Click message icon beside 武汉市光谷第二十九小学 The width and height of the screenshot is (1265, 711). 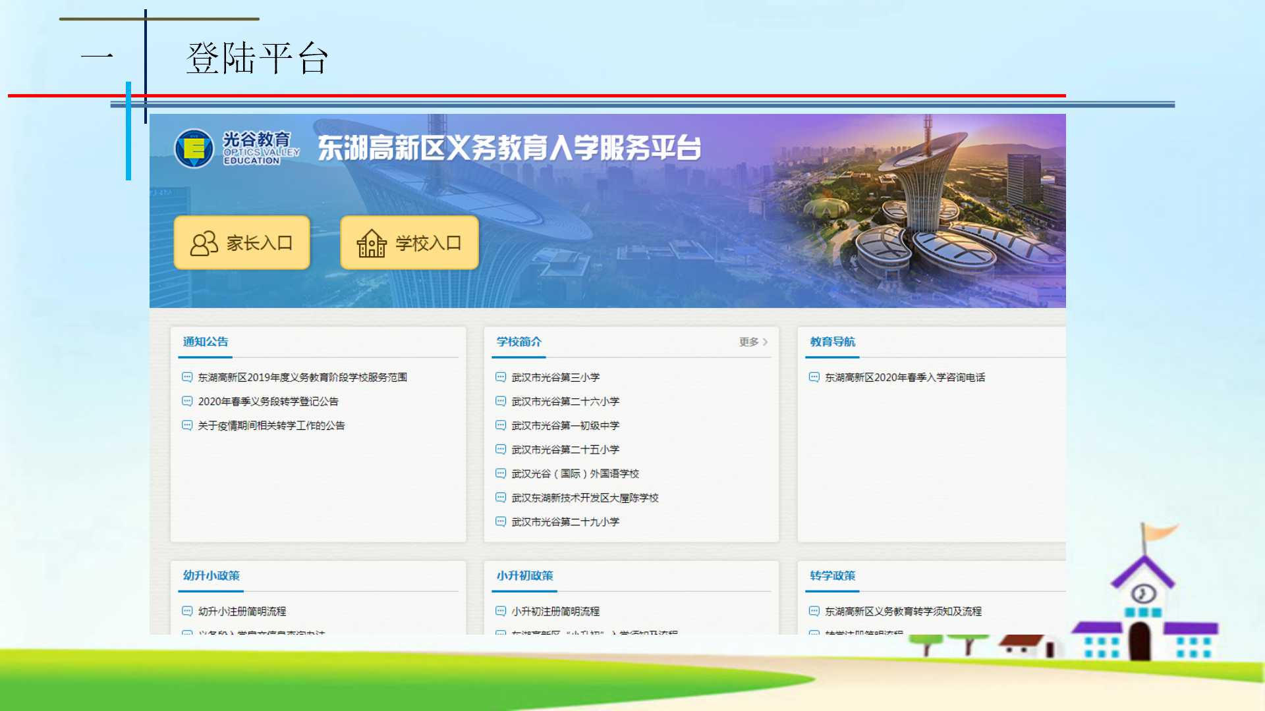[x=501, y=522]
